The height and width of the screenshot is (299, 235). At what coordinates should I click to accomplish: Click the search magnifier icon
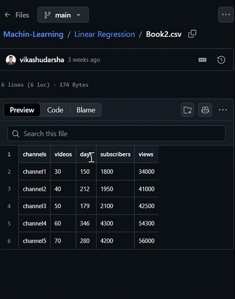click(x=15, y=133)
